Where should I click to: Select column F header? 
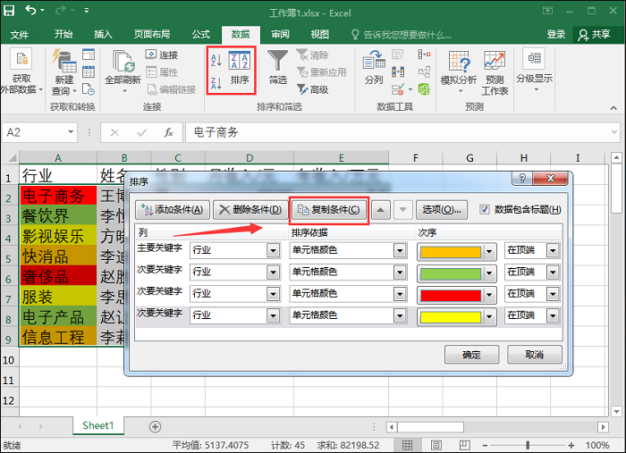[x=416, y=158]
